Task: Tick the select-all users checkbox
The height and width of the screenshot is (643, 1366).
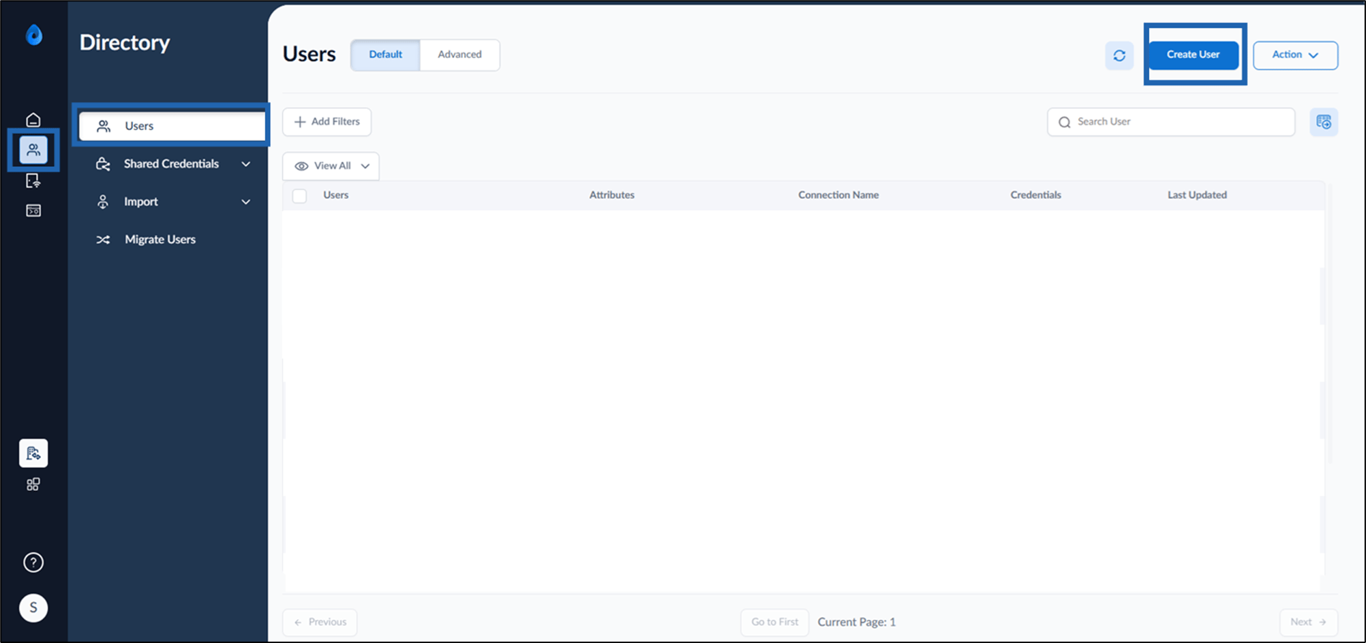Action: pos(299,195)
